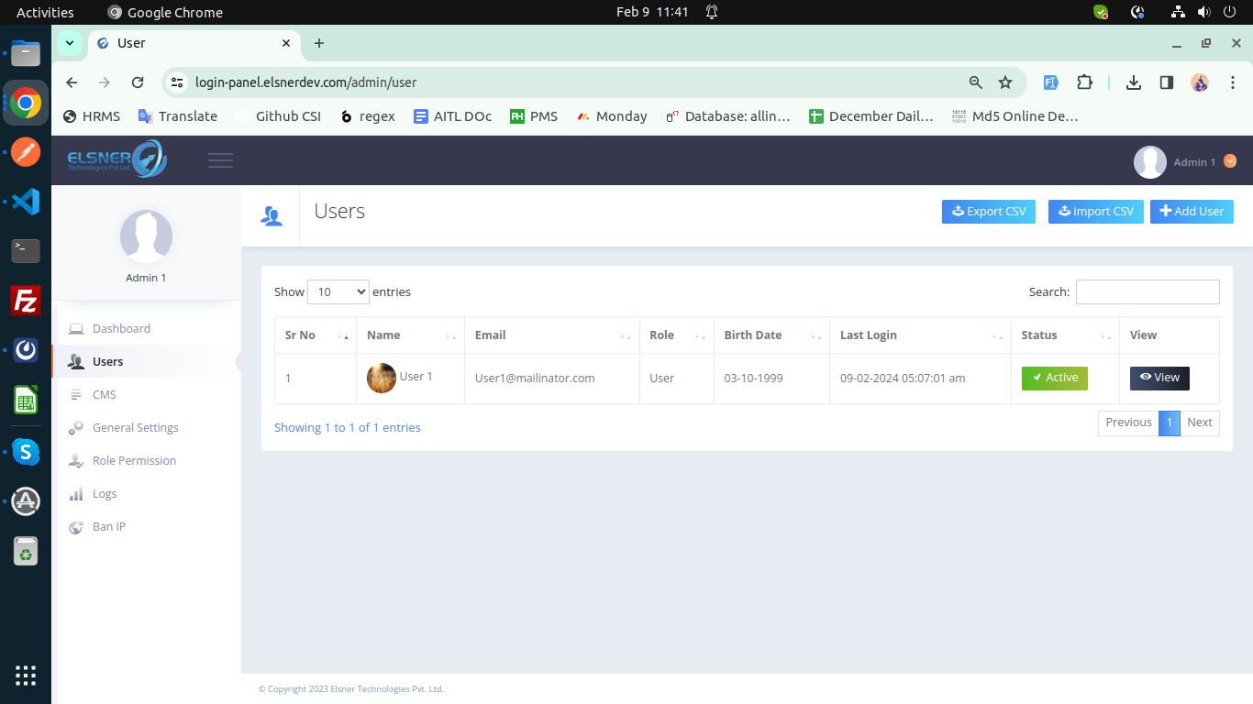This screenshot has width=1253, height=704.
Task: View details of User 1
Action: (1159, 378)
